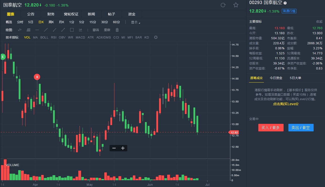Toggle the ATR indicator
Image resolution: width=325 pixels, height=187 pixels.
coord(90,38)
